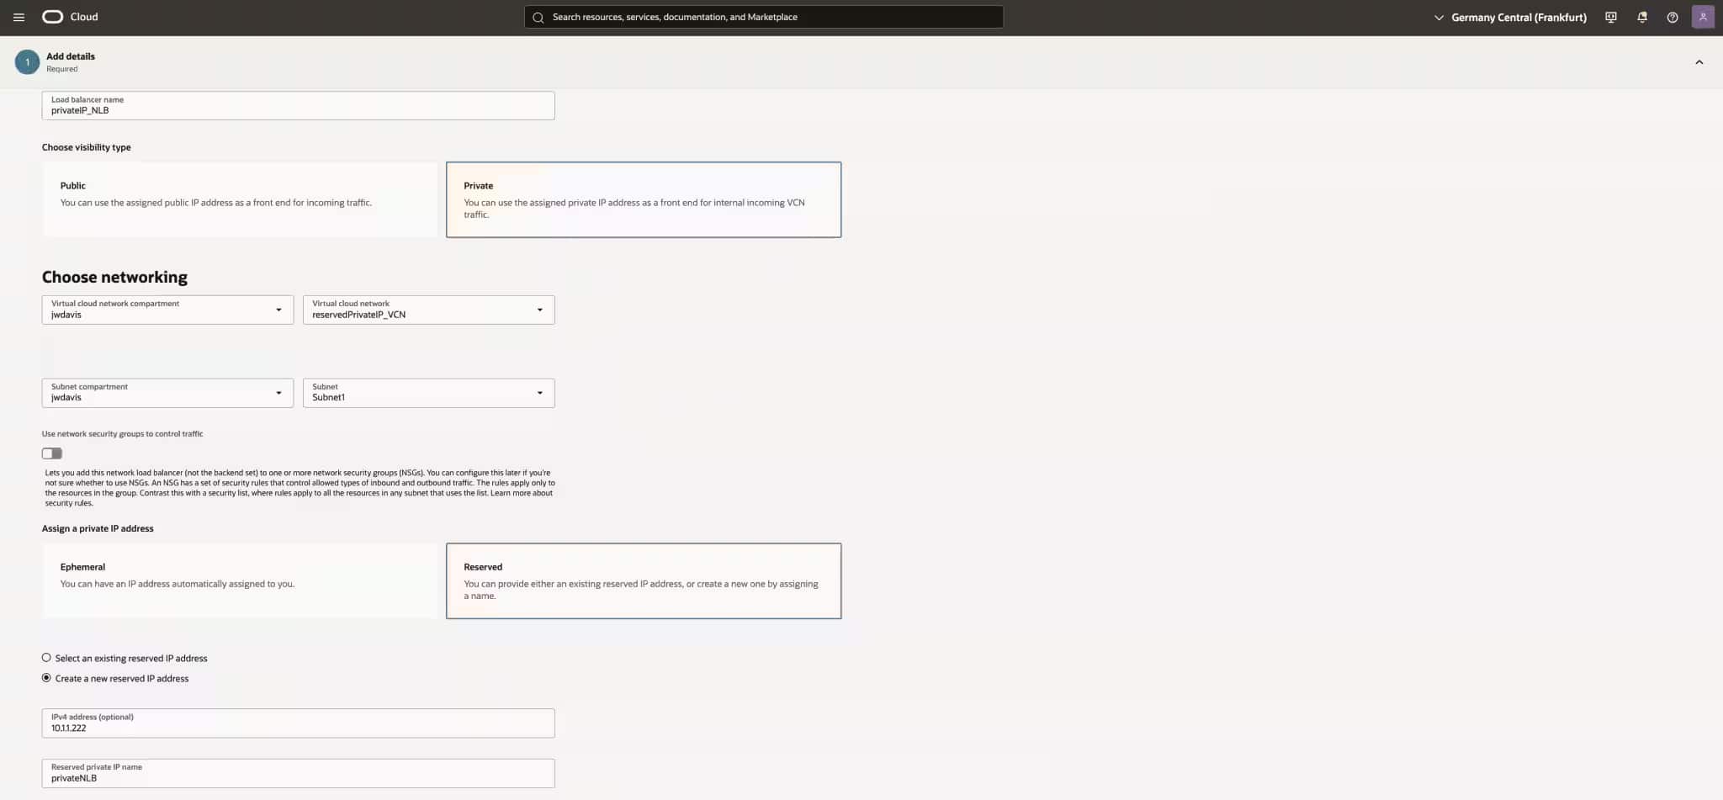Select an existing reserved IP address
The width and height of the screenshot is (1723, 800).
click(46, 658)
